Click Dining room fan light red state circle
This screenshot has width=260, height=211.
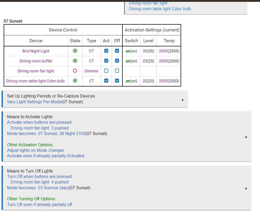[x=75, y=71]
